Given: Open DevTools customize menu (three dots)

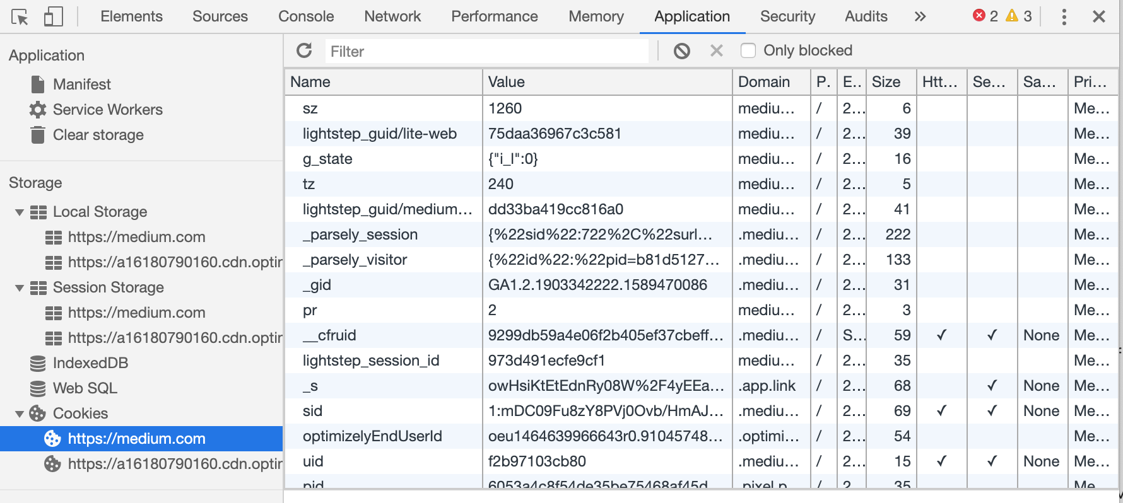Looking at the screenshot, I should pyautogui.click(x=1064, y=16).
